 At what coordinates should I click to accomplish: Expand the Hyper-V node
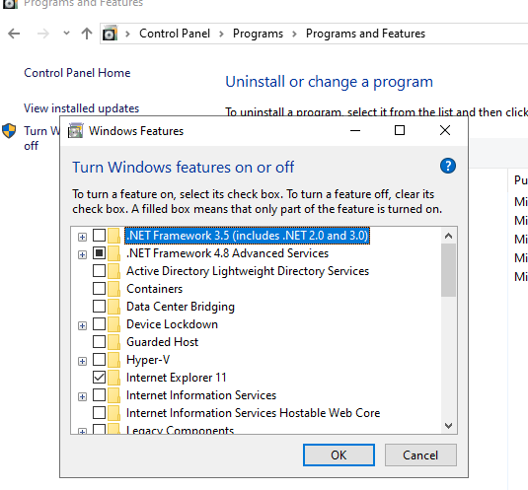(x=82, y=361)
